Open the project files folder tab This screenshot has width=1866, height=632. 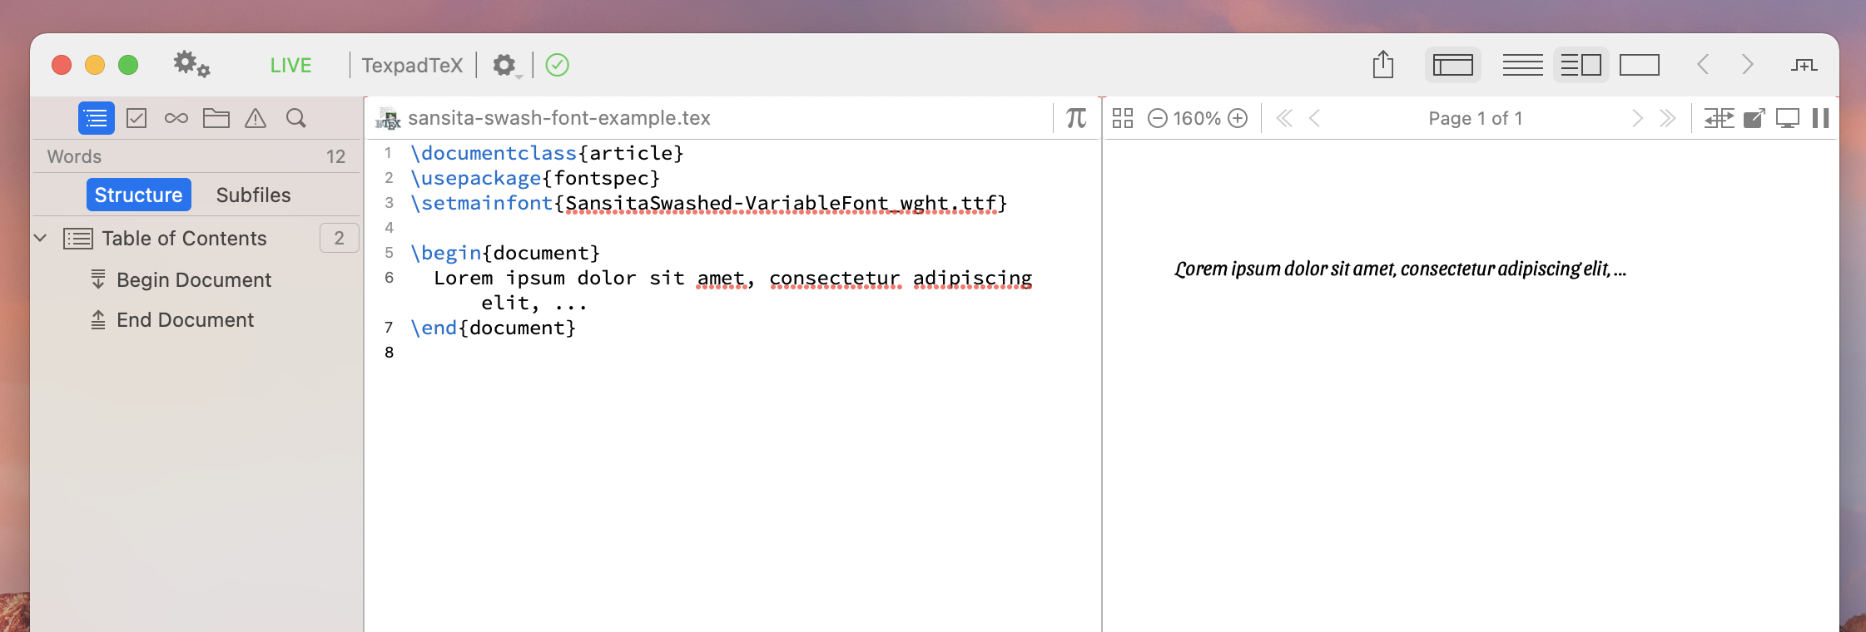coord(216,118)
